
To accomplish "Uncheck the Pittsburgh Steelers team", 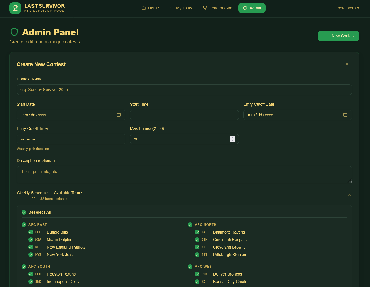I will 197,255.
